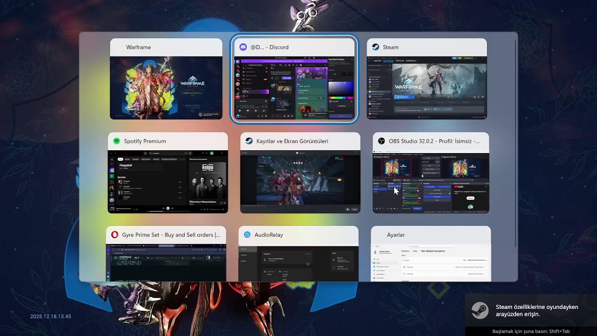
Task: Click Steam icon beside Kayıtlar ve Ekran Görüntüleri
Action: tap(249, 141)
